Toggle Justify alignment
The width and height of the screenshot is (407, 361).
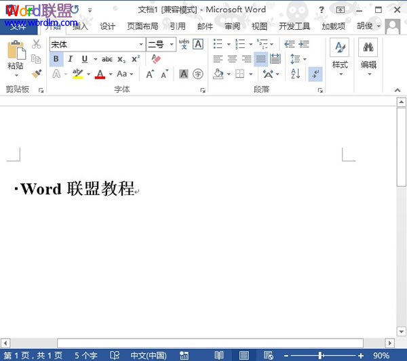(261, 59)
